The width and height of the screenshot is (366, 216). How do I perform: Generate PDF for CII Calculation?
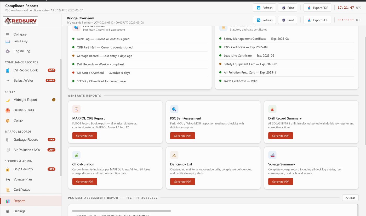click(x=85, y=182)
